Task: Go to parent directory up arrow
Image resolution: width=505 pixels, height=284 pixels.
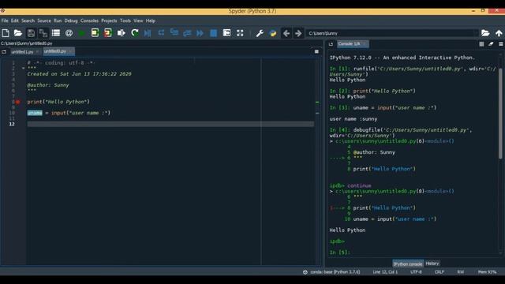Action: [x=499, y=33]
